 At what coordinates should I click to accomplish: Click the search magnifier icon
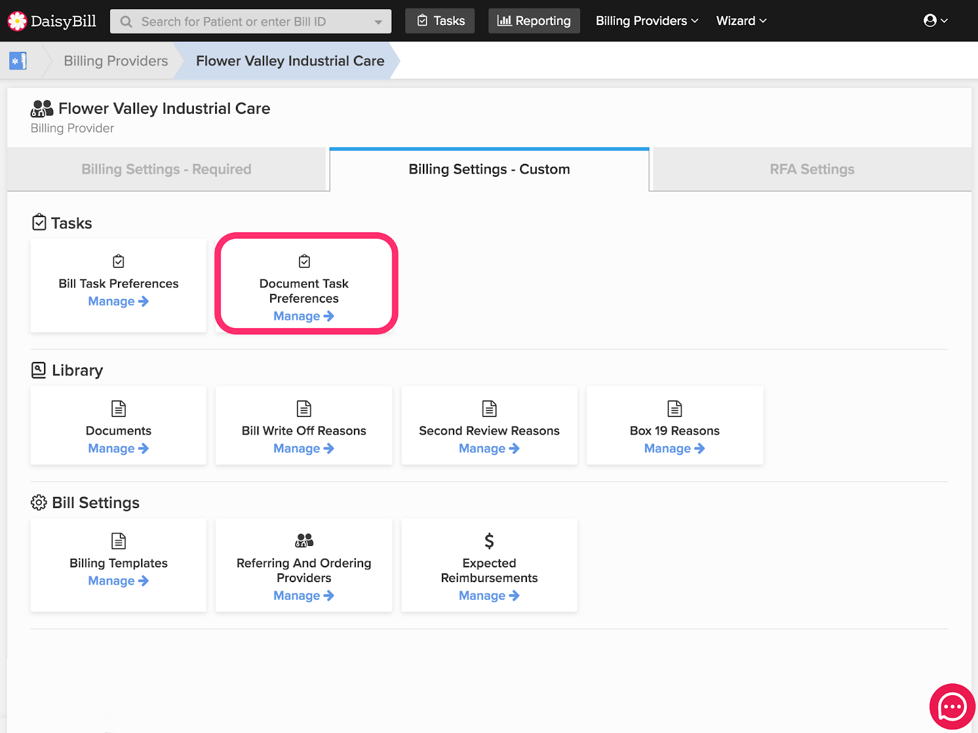(127, 21)
